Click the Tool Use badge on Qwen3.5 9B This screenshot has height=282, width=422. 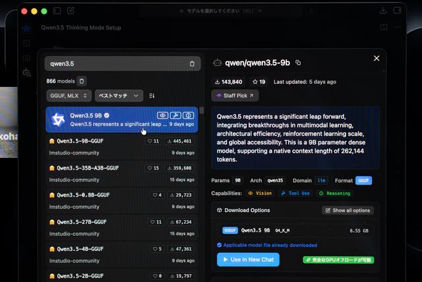point(175,116)
